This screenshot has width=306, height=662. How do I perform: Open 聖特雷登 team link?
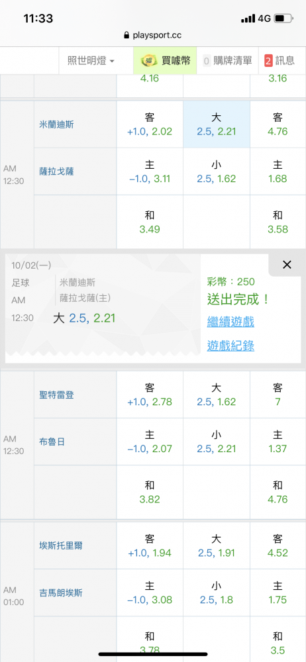tap(56, 395)
